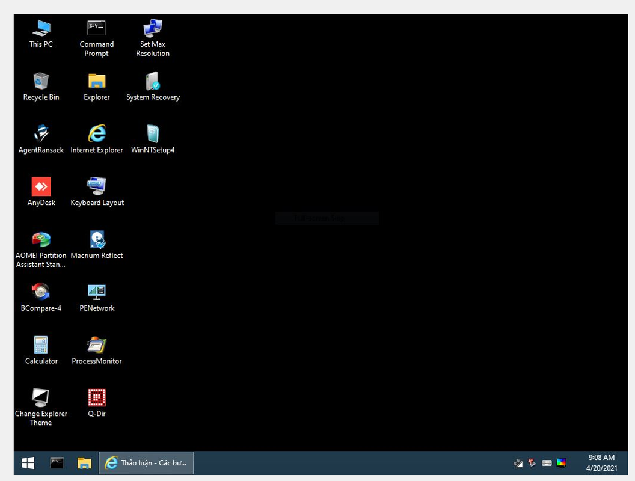The height and width of the screenshot is (481, 635).
Task: Switch to the Thảo luận Internet Explorer window
Action: pyautogui.click(x=146, y=463)
